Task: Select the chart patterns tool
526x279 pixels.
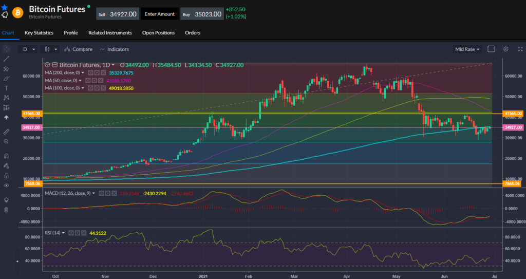Action: point(6,98)
